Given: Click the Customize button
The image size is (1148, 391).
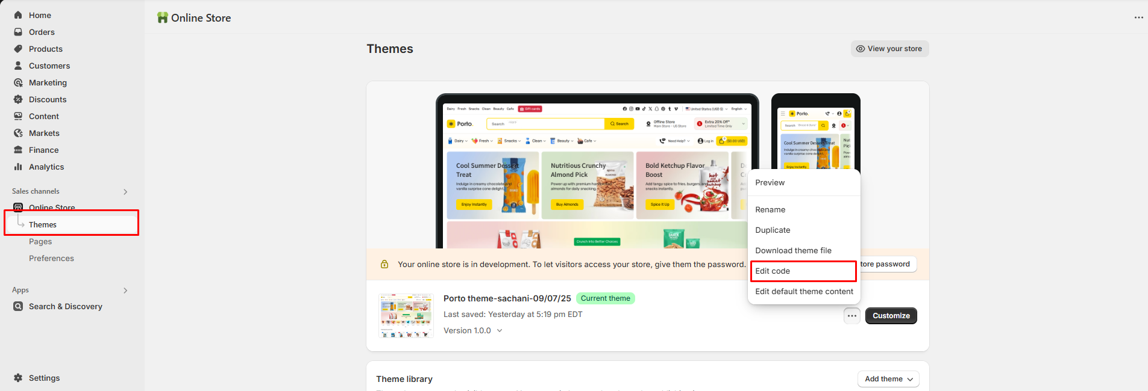Looking at the screenshot, I should [x=891, y=316].
